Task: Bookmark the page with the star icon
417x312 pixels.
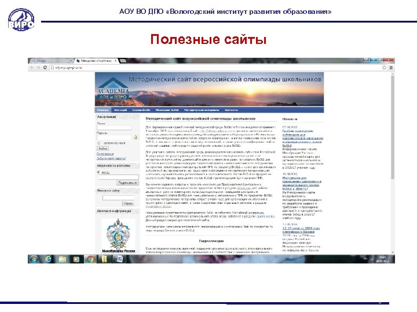Action: (x=384, y=68)
